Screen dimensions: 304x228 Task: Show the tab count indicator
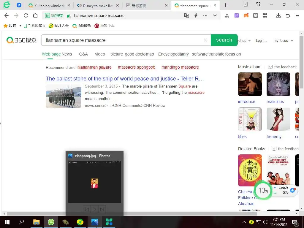tap(246, 4)
